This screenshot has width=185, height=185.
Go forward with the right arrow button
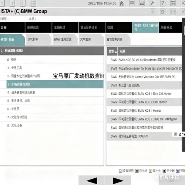tap(118, 180)
